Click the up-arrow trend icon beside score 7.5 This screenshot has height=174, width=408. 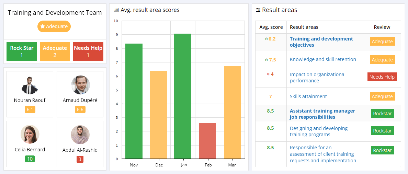click(266, 60)
